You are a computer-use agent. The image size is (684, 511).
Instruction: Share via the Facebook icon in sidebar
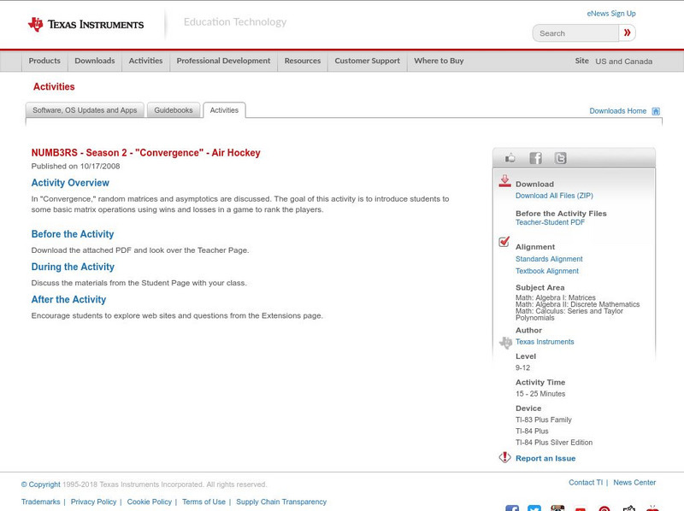coord(535,158)
